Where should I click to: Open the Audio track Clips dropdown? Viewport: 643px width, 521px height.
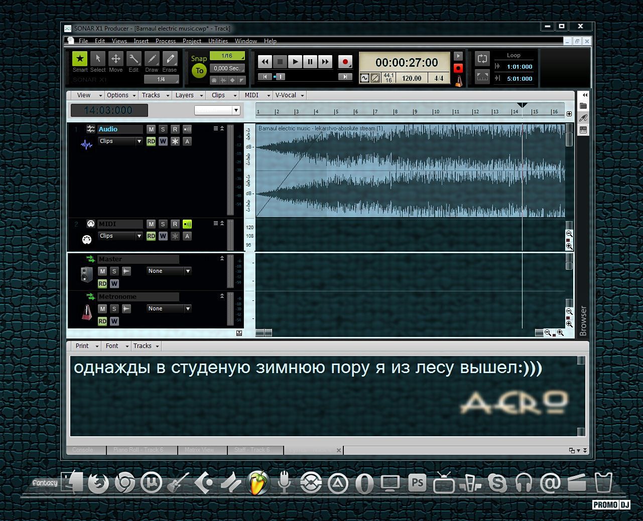pos(120,141)
